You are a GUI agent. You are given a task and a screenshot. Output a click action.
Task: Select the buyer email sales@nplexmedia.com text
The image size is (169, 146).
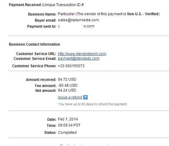[78, 20]
